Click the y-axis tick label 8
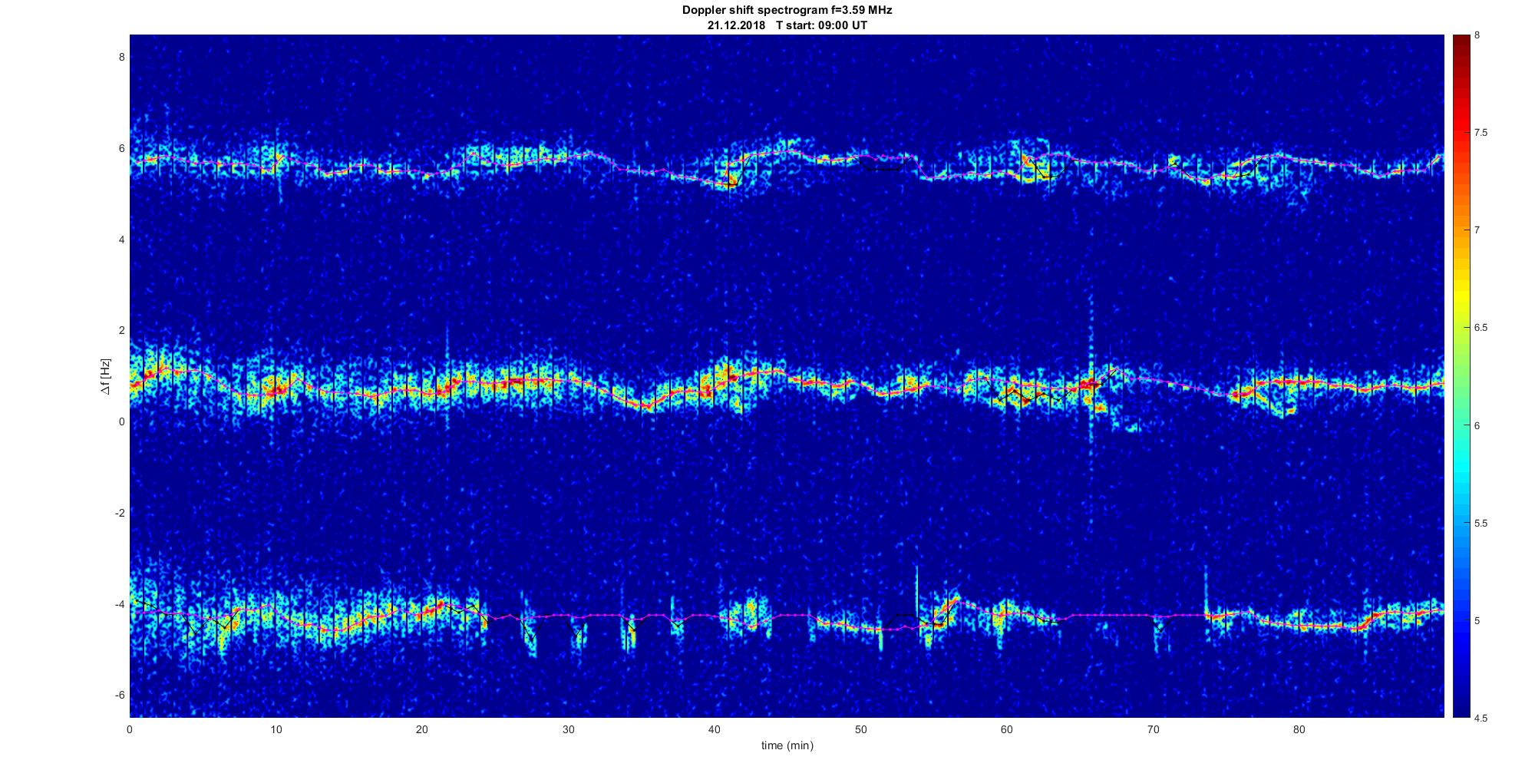The image size is (1535, 770). click(120, 57)
